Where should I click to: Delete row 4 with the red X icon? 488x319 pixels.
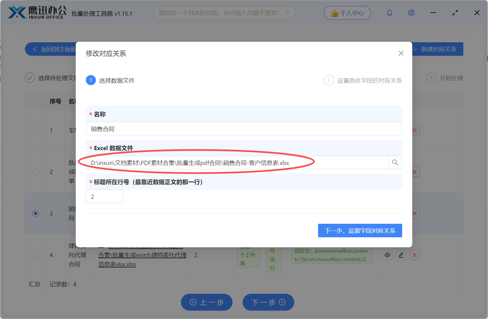click(414, 255)
